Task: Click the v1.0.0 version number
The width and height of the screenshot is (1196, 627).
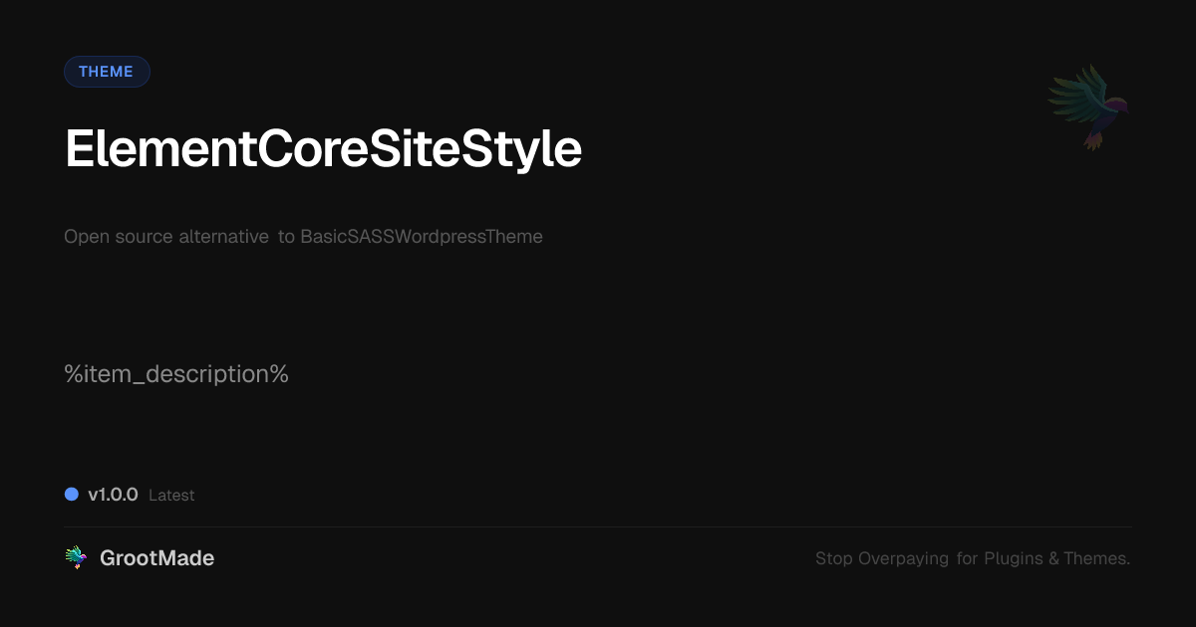Action: [113, 495]
